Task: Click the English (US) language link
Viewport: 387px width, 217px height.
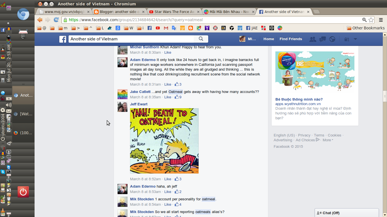Action: pos(284,135)
